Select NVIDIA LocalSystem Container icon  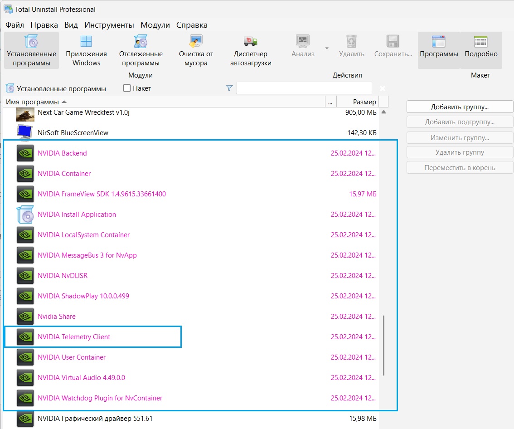[25, 235]
